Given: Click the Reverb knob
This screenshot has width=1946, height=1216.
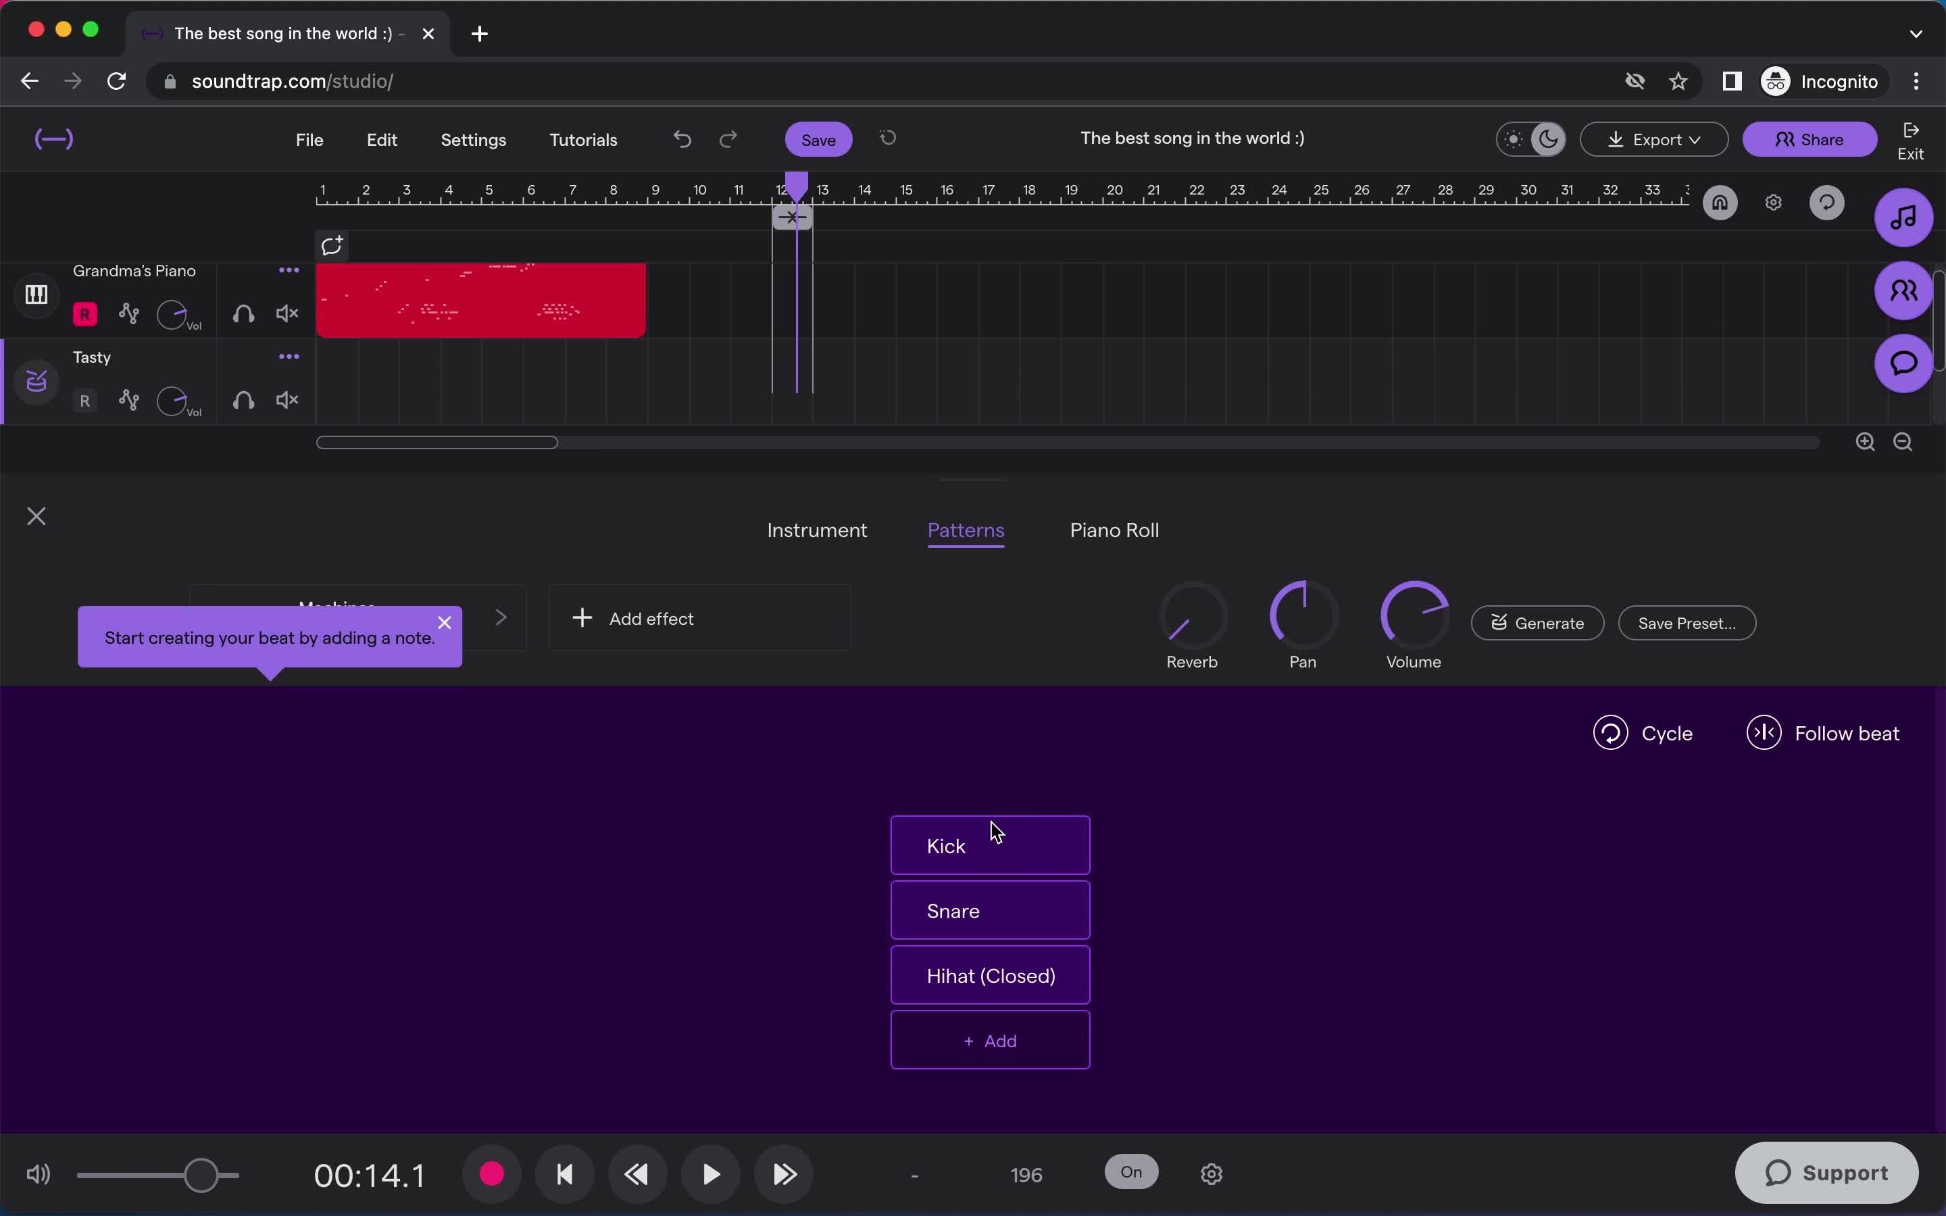Looking at the screenshot, I should click(x=1193, y=616).
